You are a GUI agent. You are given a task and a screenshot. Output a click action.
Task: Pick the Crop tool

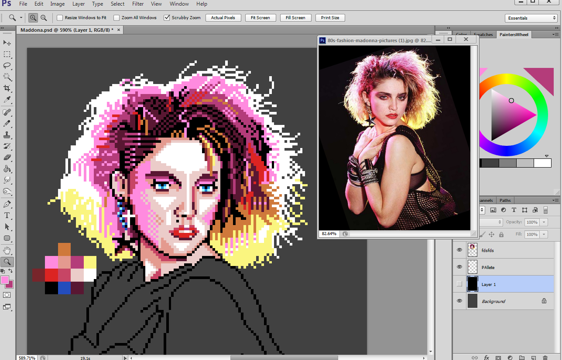tap(7, 88)
